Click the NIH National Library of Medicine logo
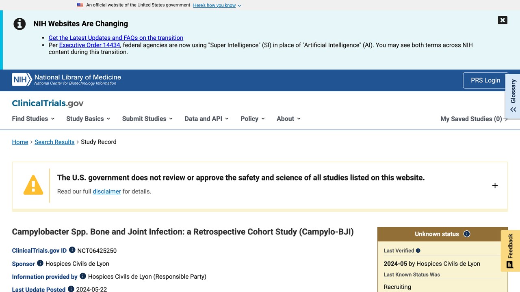The height and width of the screenshot is (292, 520). click(67, 79)
